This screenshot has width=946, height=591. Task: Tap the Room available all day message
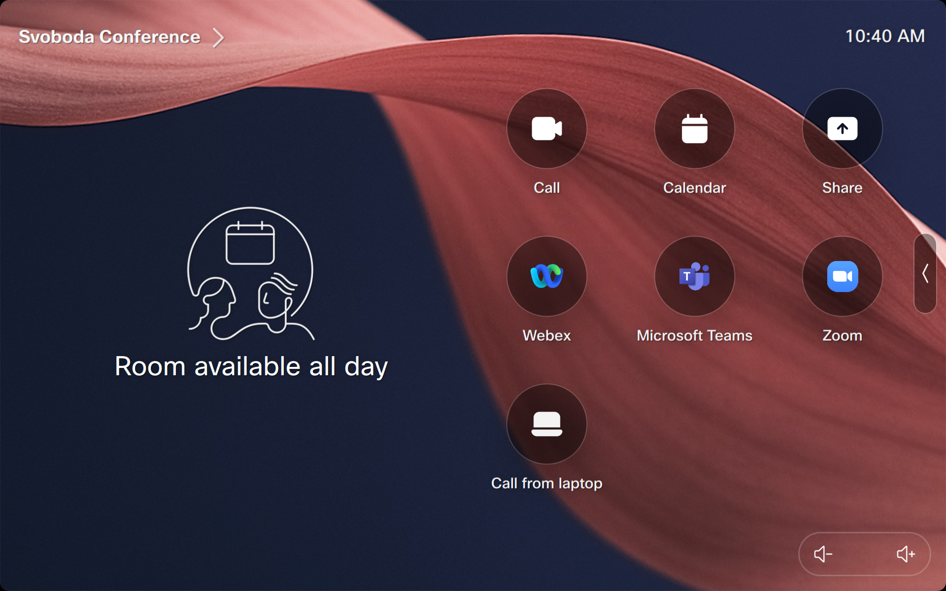251,365
